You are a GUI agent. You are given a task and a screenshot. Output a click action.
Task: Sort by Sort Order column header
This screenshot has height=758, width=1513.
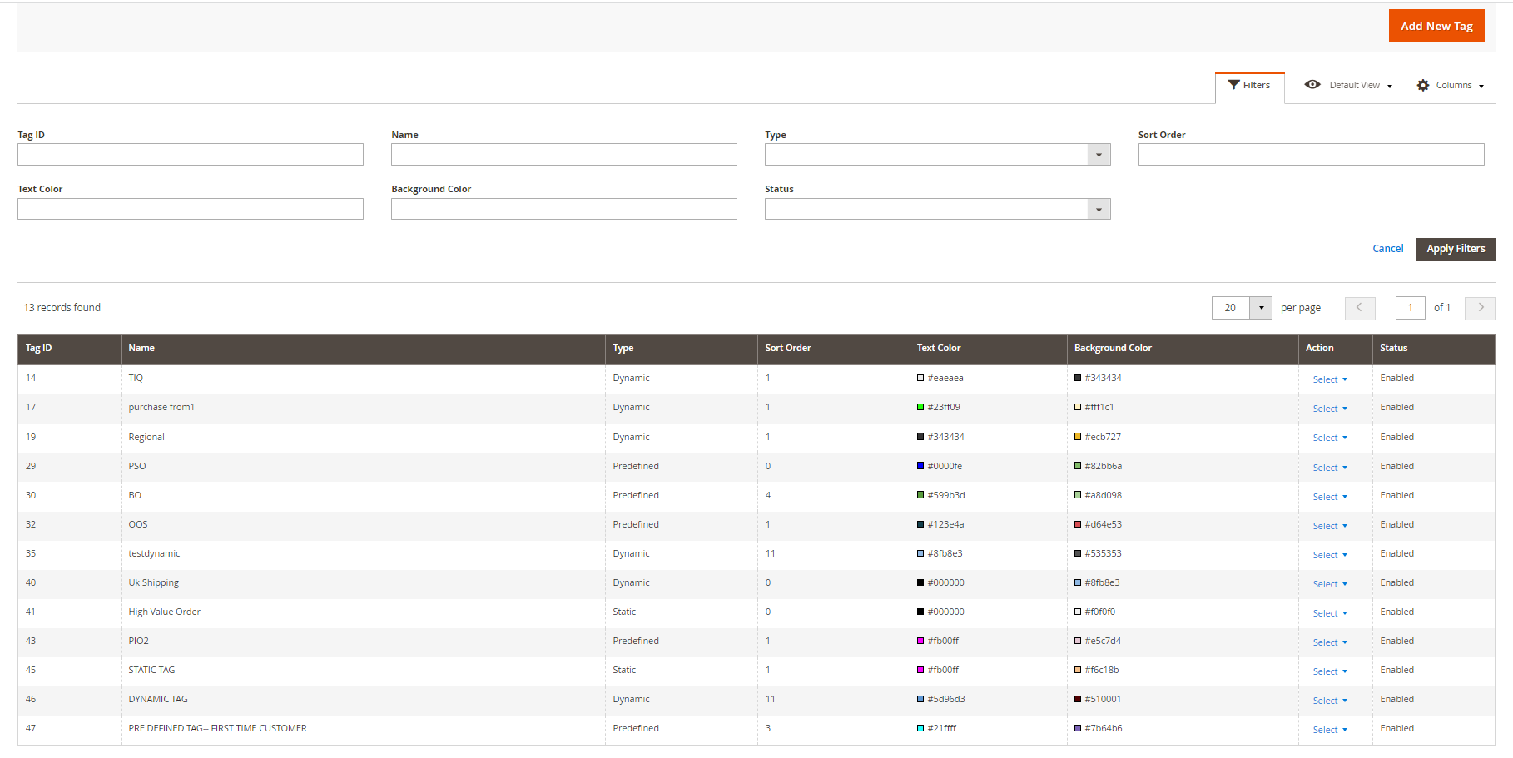coord(787,349)
